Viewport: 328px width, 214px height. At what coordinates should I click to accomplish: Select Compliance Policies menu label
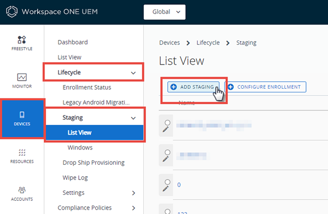[x=85, y=208]
